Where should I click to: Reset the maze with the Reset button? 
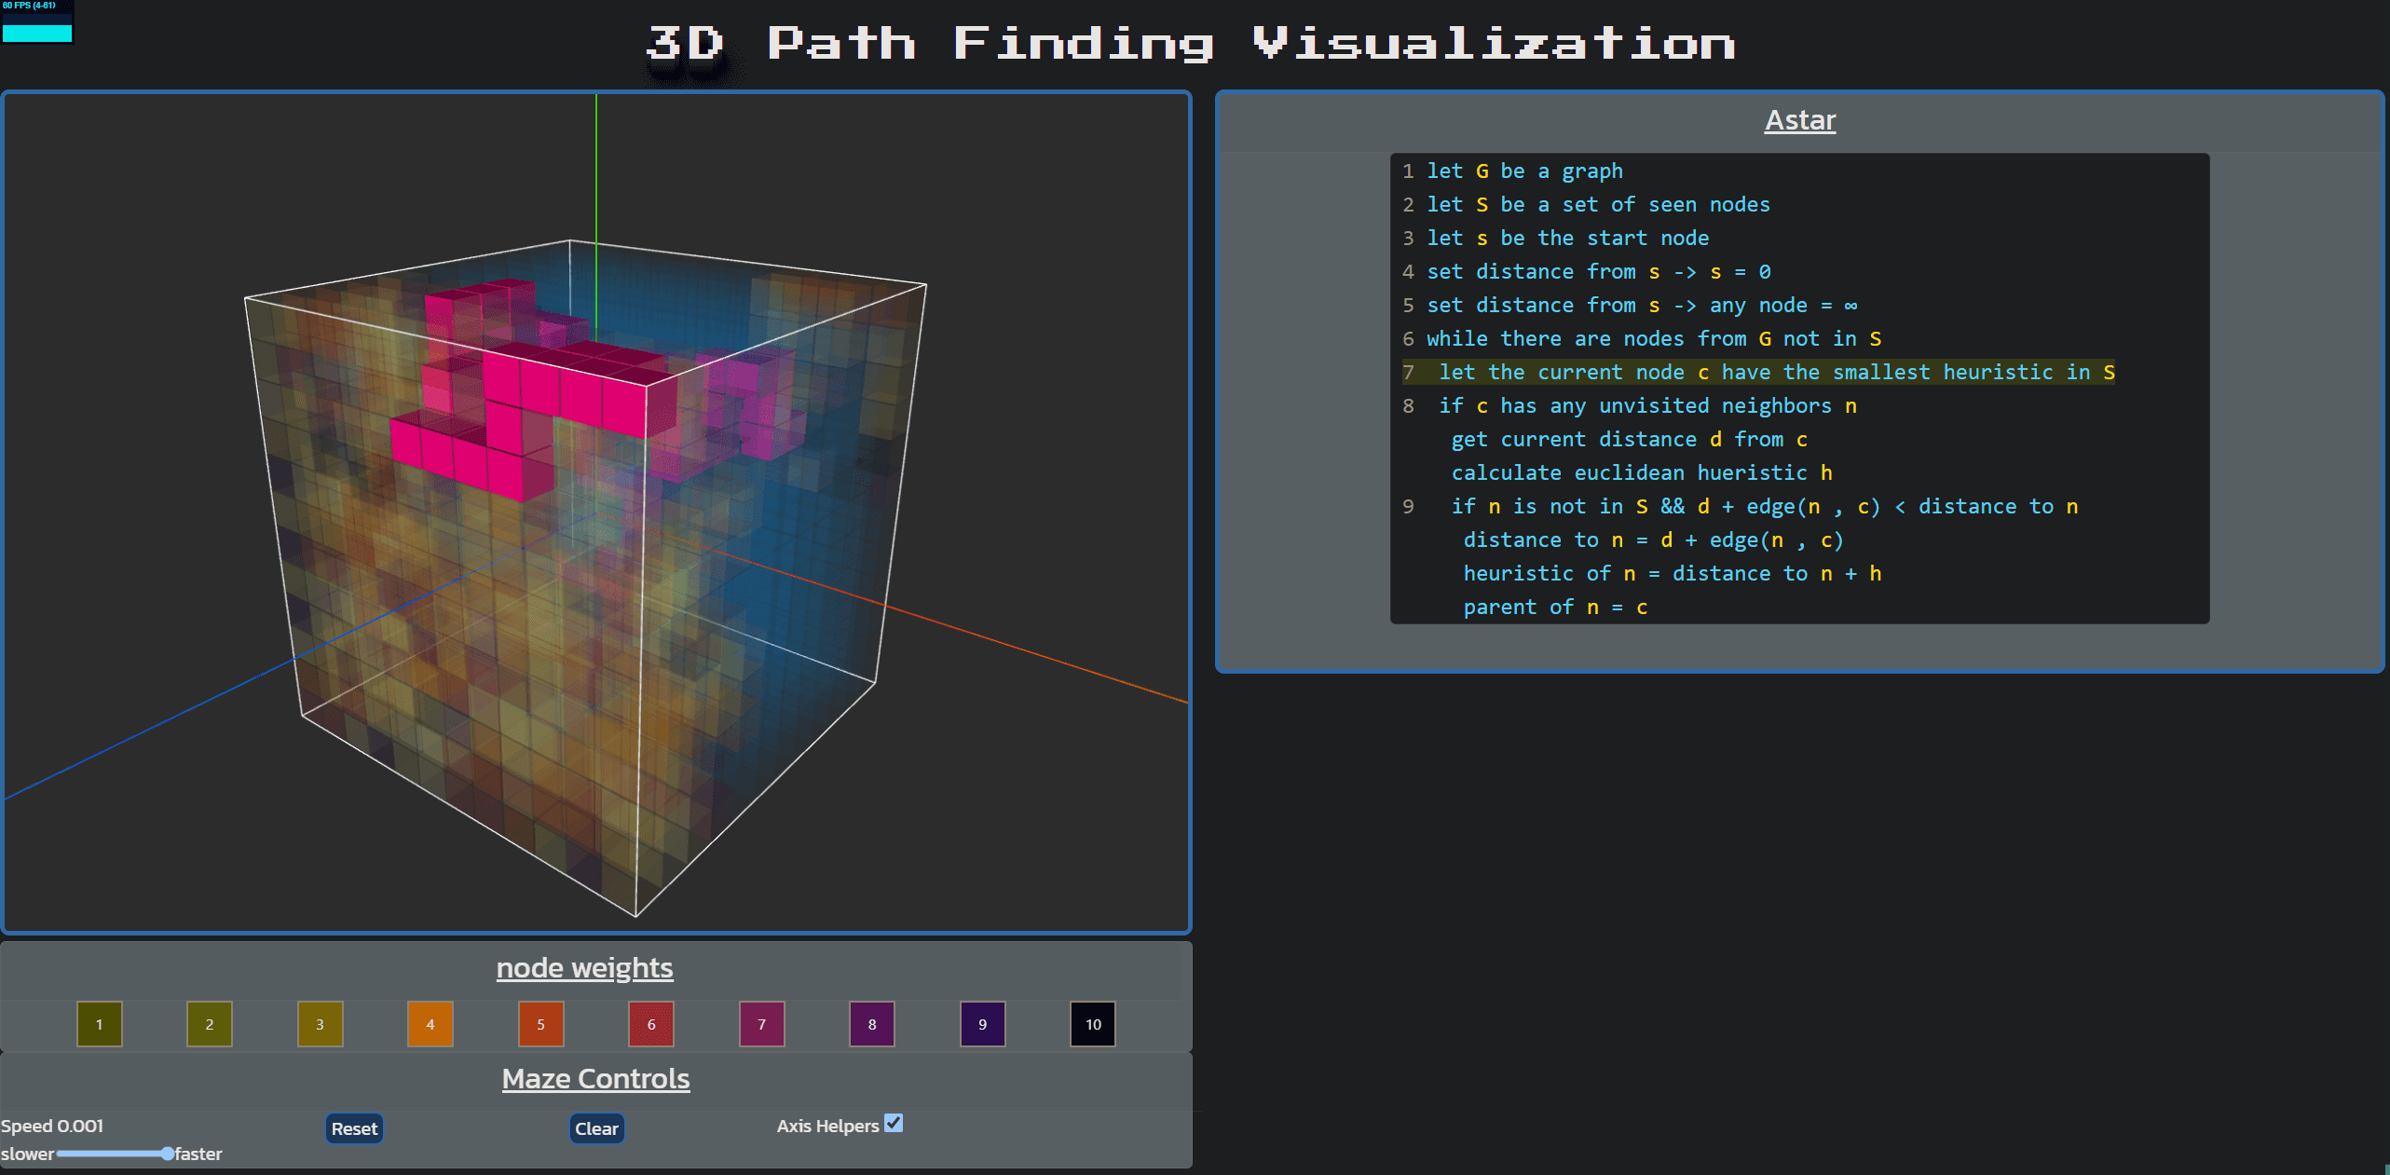coord(353,1128)
